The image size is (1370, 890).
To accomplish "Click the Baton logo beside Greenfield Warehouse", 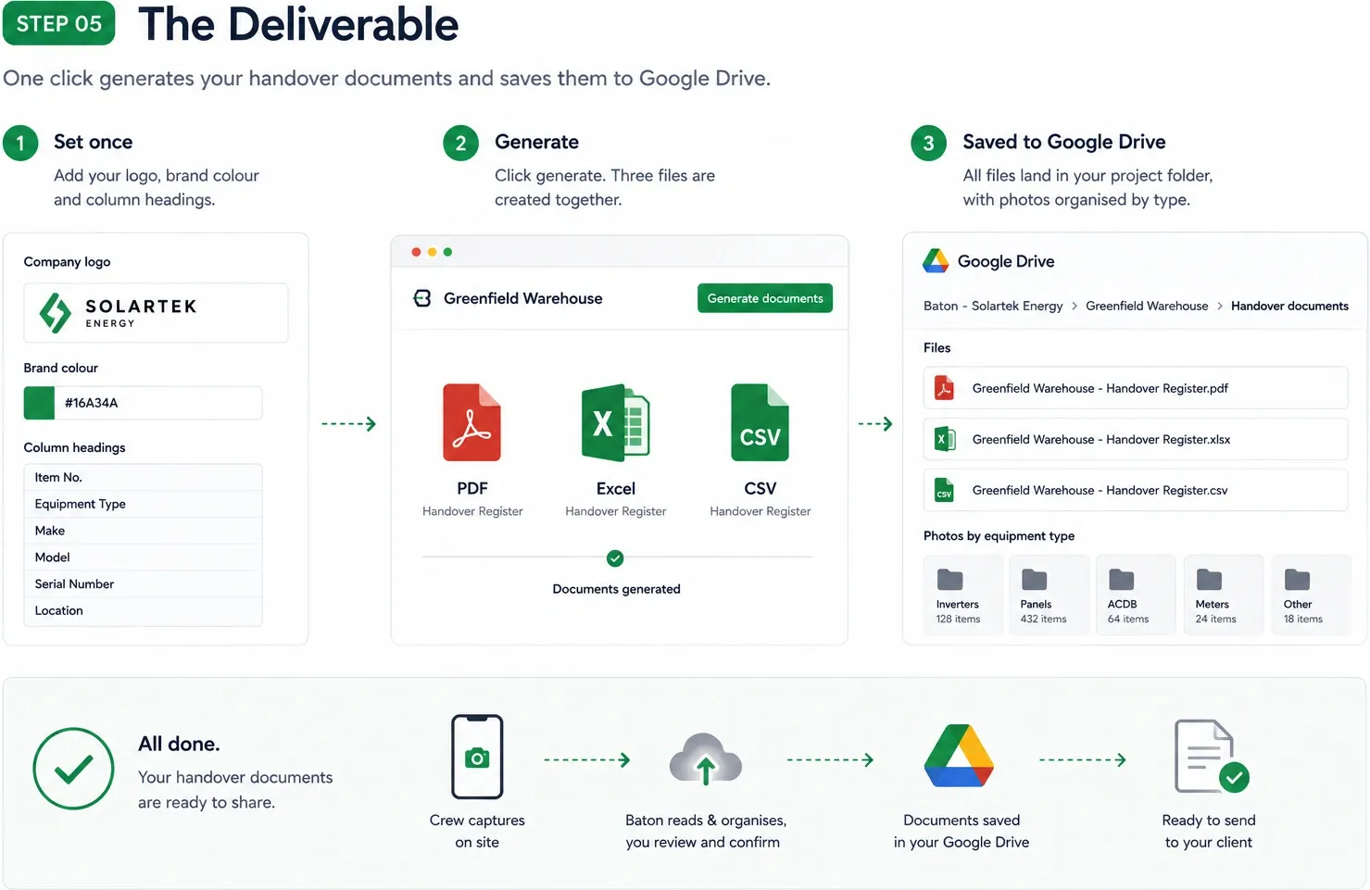I will (422, 298).
